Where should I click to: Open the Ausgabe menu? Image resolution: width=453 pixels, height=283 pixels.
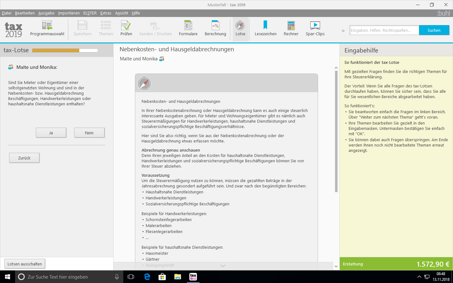click(x=46, y=13)
